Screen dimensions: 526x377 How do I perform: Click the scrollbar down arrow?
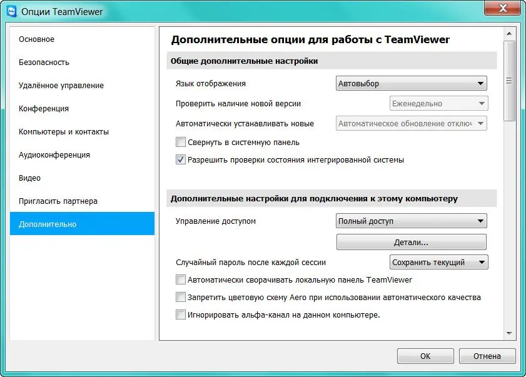pos(509,333)
